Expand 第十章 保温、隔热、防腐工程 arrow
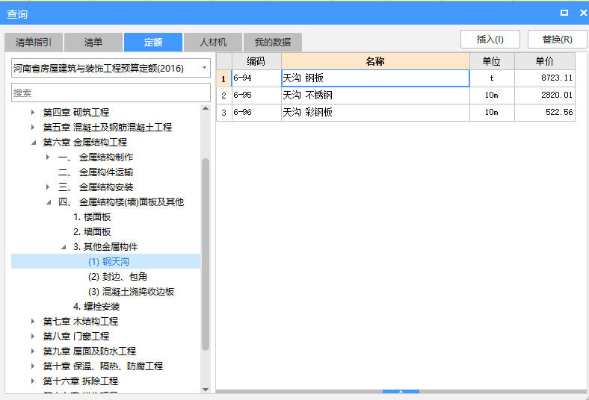 point(33,366)
